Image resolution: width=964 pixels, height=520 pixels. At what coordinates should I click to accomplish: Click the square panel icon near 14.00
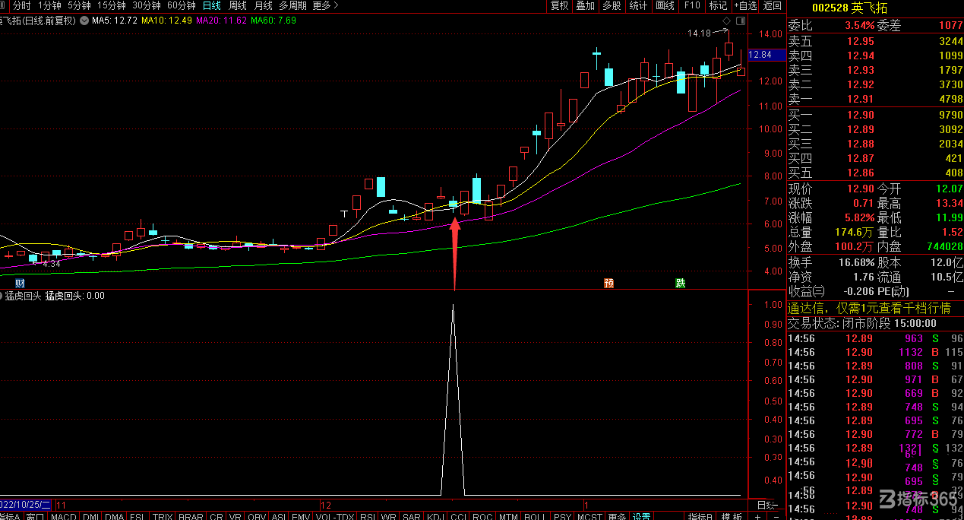click(741, 21)
